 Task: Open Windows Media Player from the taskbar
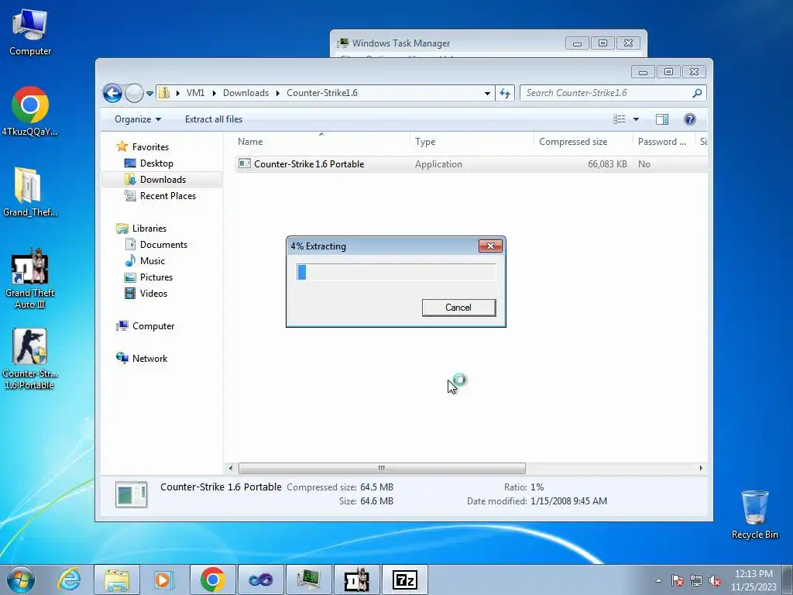(163, 580)
